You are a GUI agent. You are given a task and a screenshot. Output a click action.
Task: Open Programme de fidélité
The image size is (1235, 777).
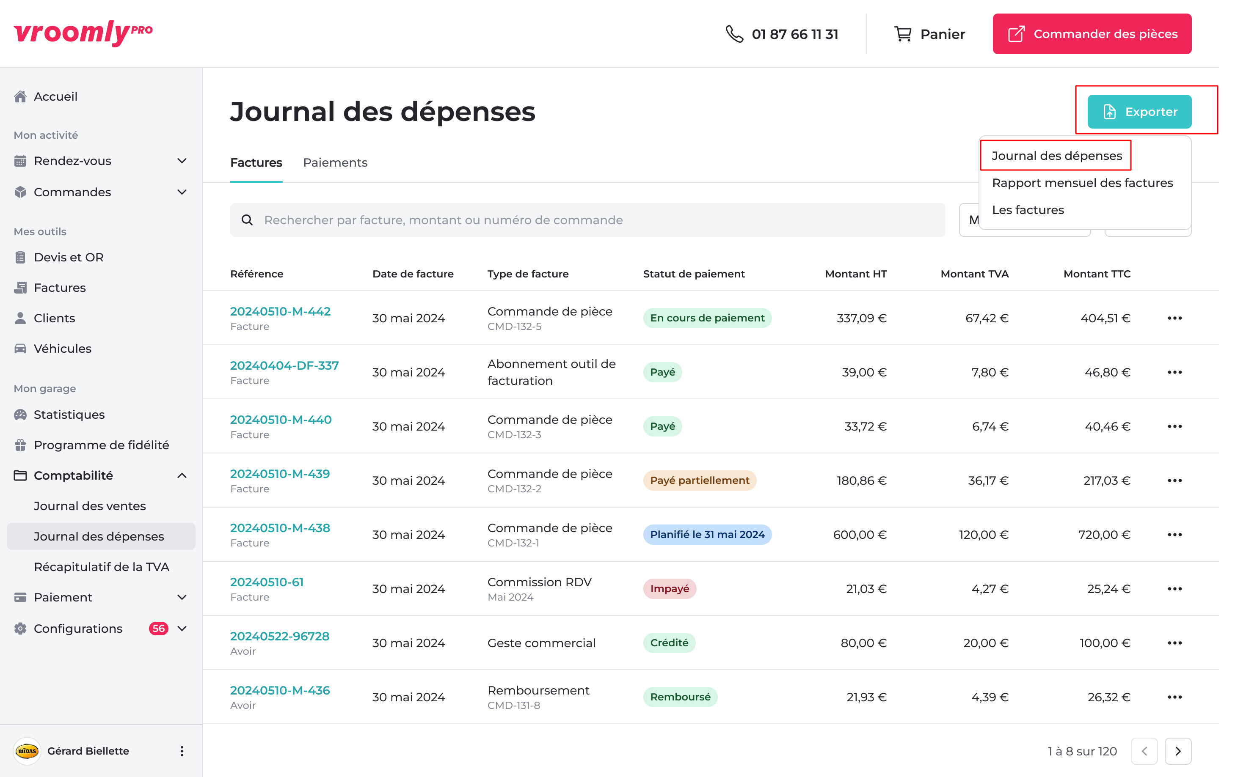(101, 445)
